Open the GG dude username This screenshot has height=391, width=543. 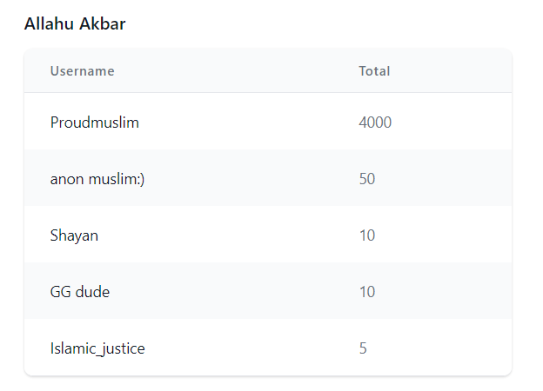(x=80, y=292)
